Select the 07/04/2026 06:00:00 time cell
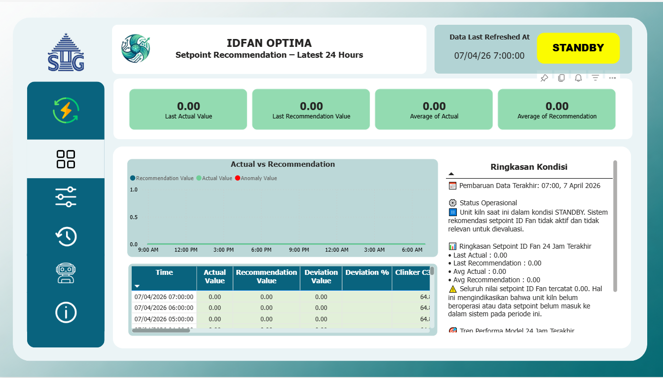 164,307
